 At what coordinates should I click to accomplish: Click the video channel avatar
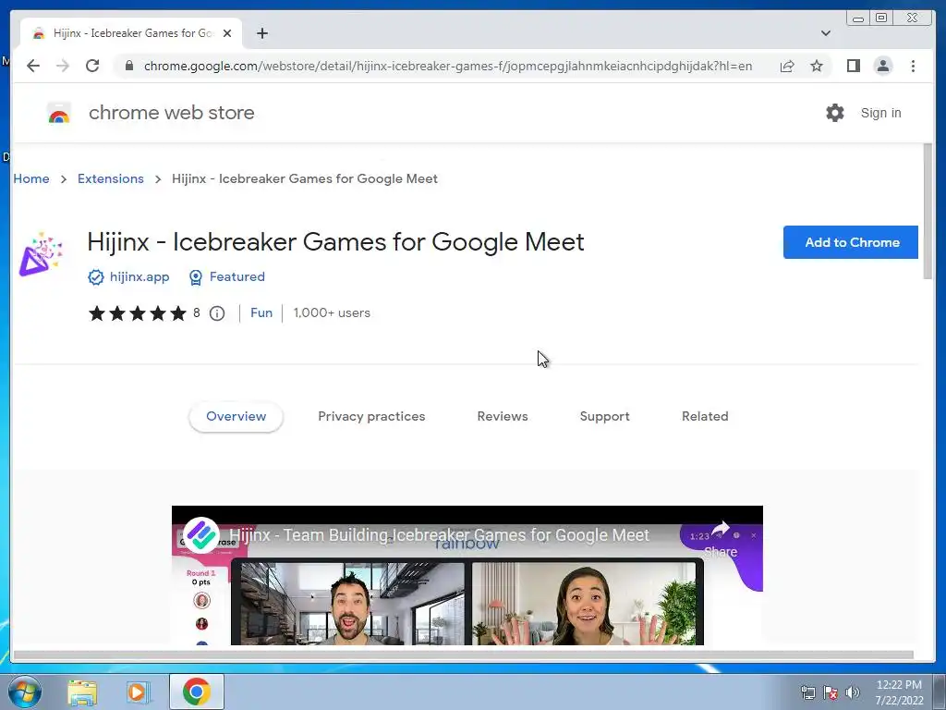pos(200,535)
